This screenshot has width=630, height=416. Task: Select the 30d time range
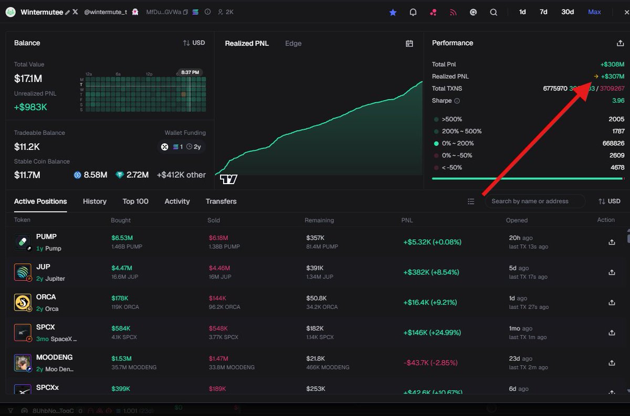pos(568,12)
